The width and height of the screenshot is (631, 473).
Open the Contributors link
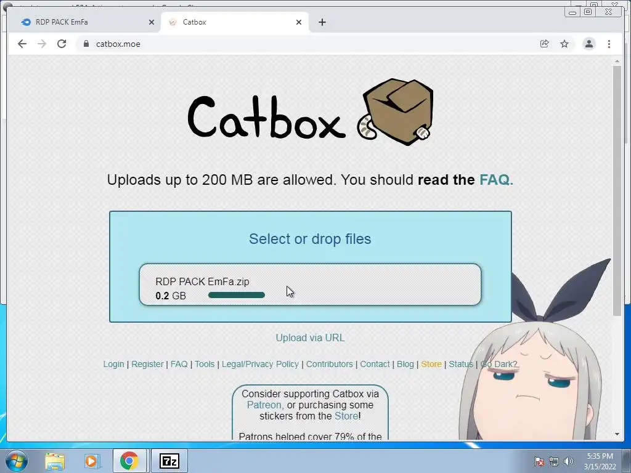point(329,364)
